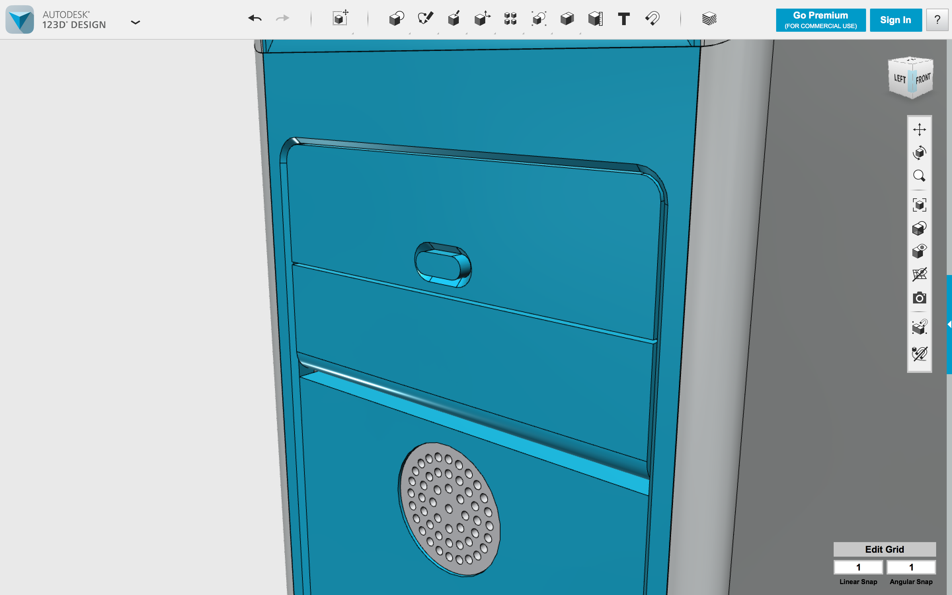Expand the 123D Design application menu

[135, 22]
